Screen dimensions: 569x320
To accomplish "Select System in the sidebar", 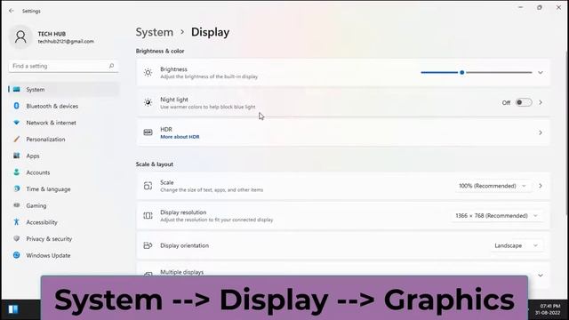I will [64, 89].
